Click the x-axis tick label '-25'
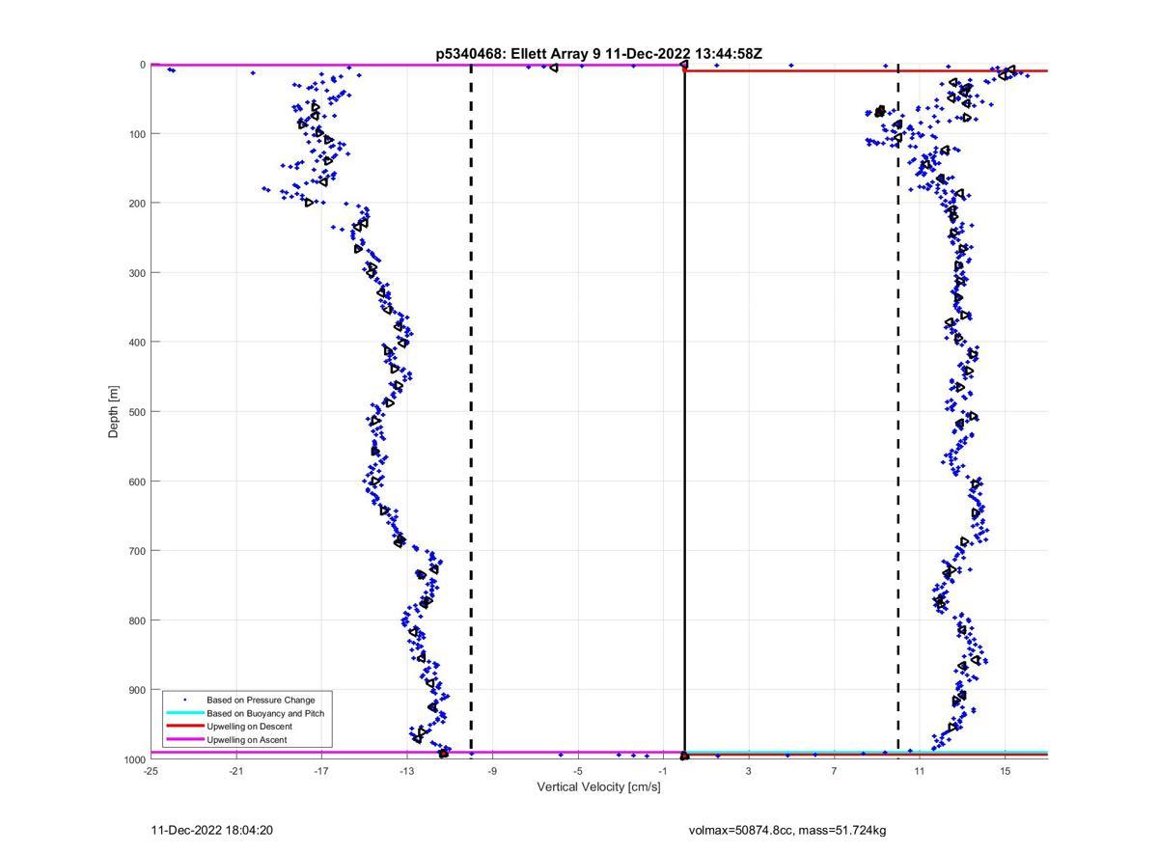 151,771
